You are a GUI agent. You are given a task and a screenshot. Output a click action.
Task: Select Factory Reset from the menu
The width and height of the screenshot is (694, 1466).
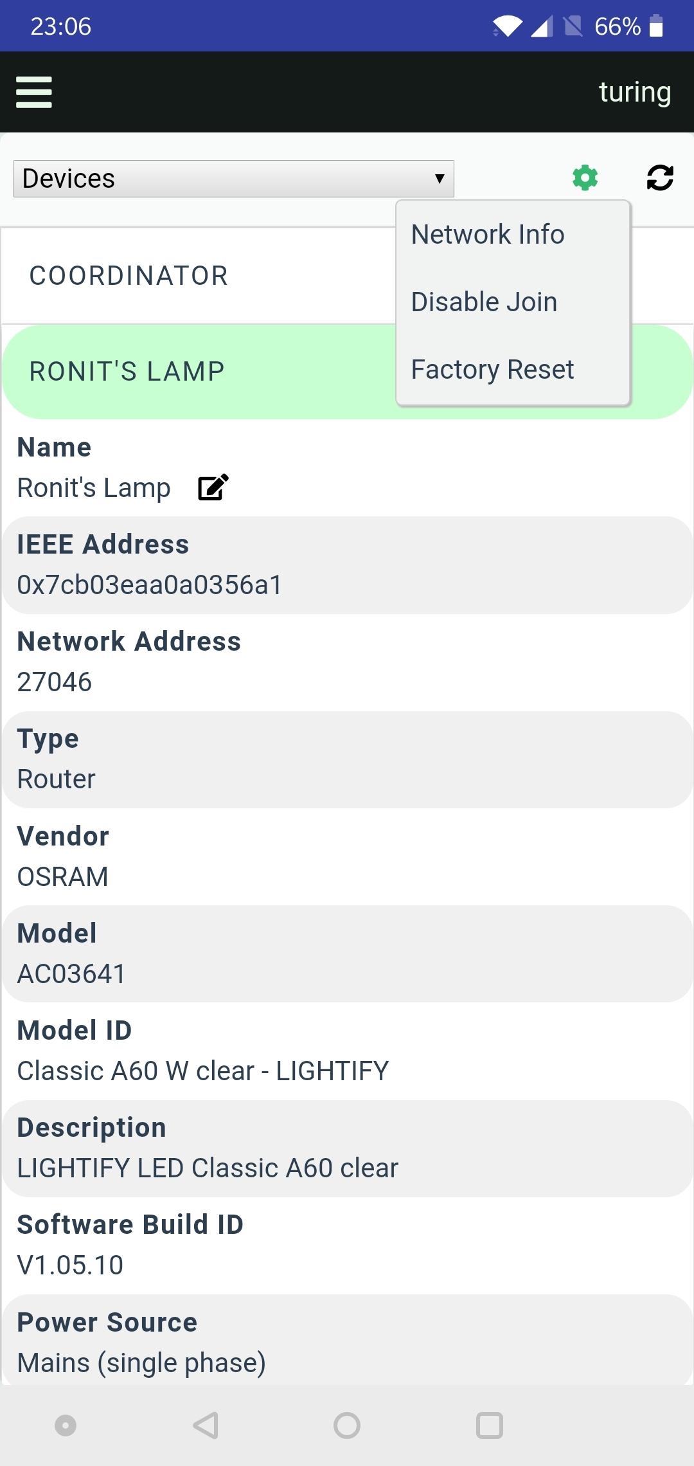coord(492,370)
